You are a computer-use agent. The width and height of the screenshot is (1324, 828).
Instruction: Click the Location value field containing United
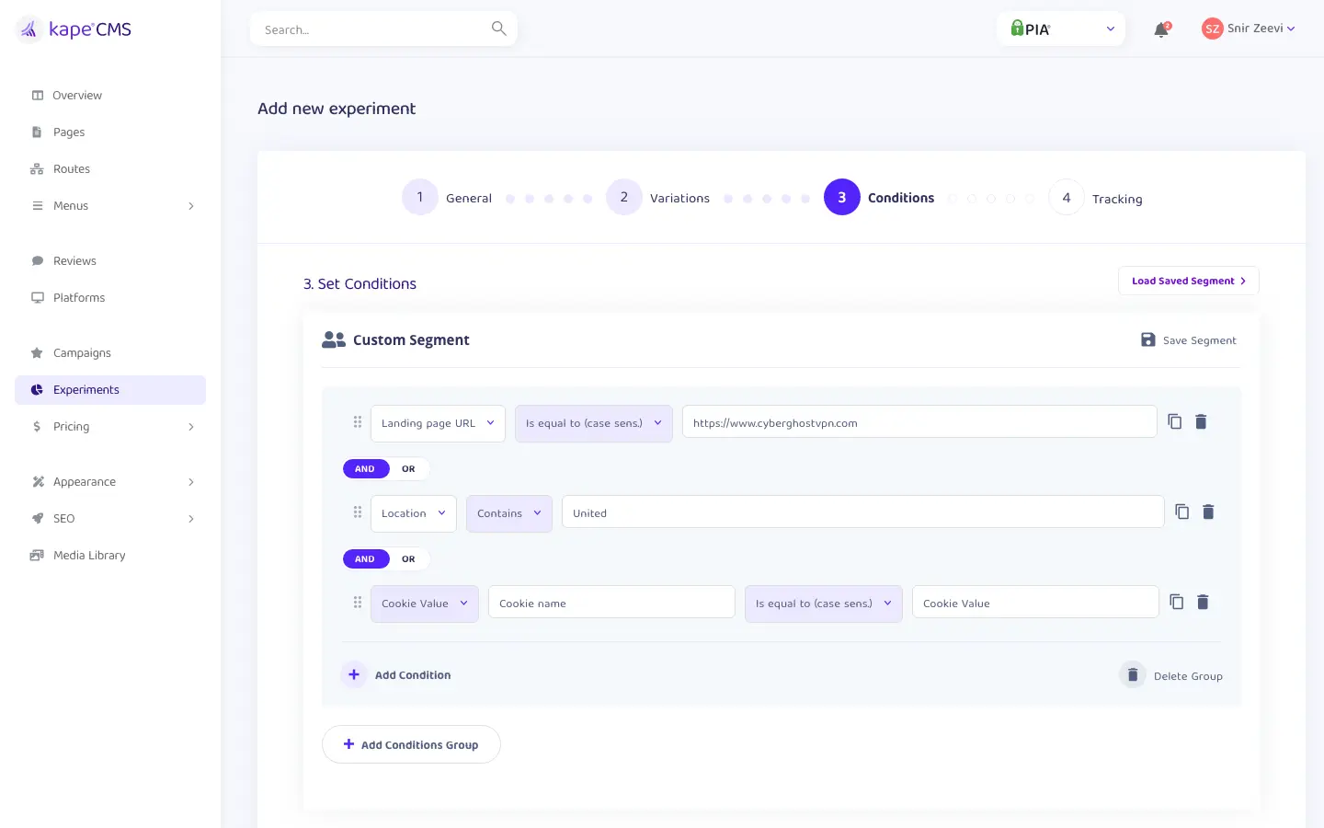(x=863, y=512)
